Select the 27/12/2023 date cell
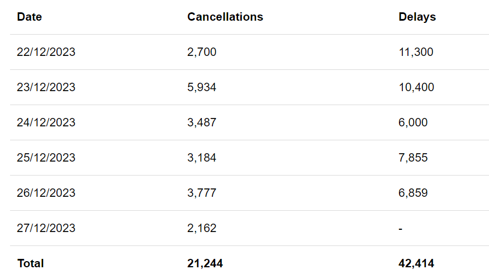This screenshot has width=489, height=279. (x=46, y=228)
